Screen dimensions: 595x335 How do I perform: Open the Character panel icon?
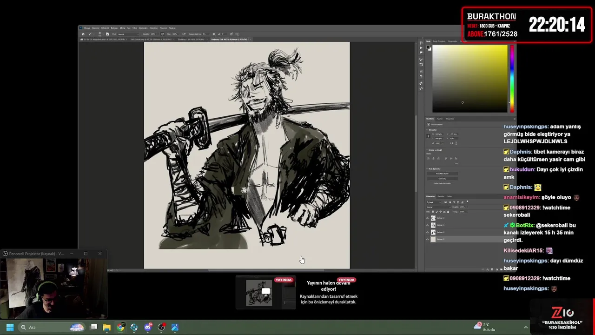[421, 71]
